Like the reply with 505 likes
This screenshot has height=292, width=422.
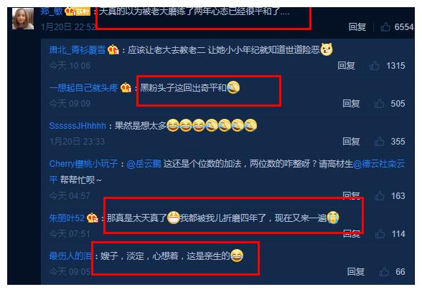pos(379,104)
